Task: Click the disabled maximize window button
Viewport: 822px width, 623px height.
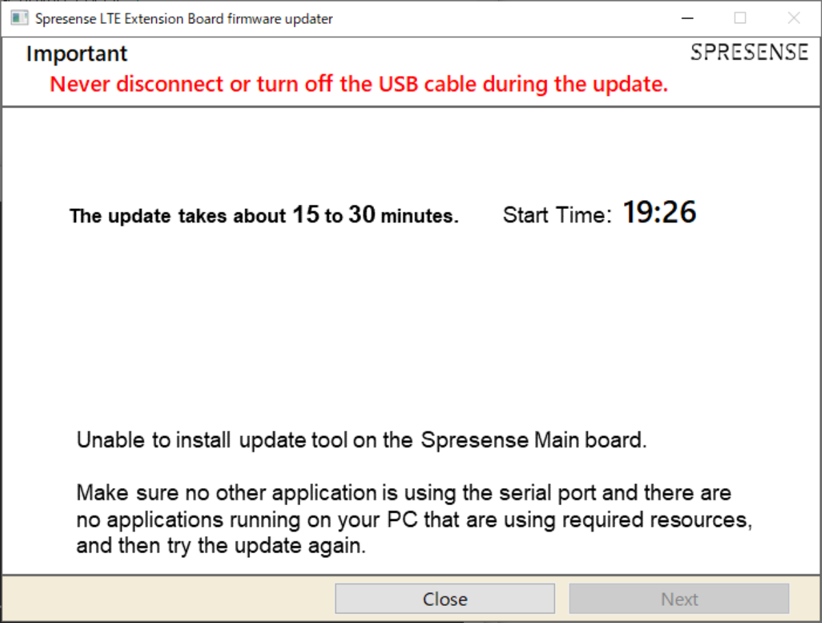Action: coord(740,19)
